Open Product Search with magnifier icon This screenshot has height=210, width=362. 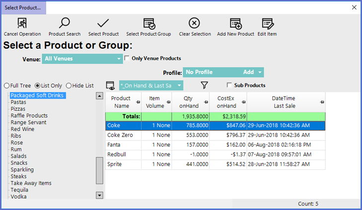[65, 23]
